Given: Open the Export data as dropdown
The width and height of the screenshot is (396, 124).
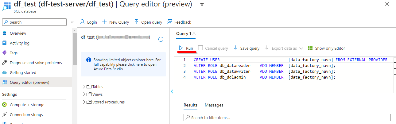Looking at the screenshot, I should 301,48.
